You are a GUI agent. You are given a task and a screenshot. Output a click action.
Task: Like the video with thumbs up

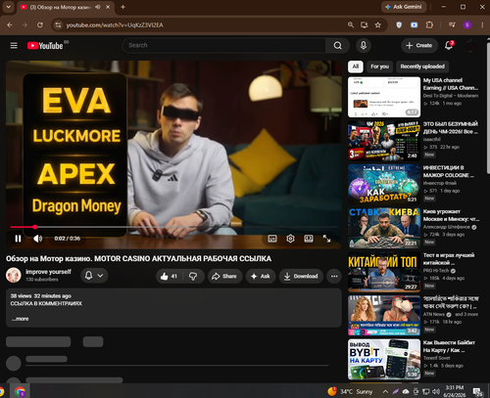pyautogui.click(x=169, y=276)
